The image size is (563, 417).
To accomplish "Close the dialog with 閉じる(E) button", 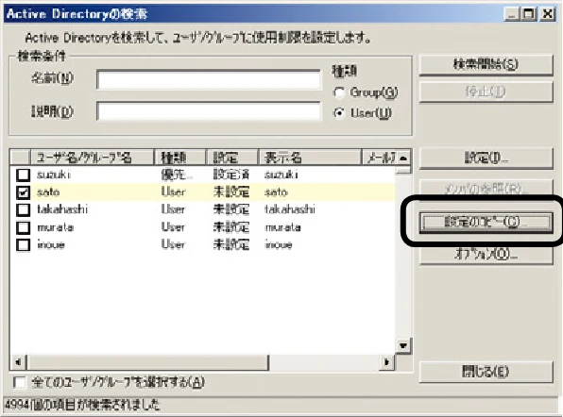I will [x=486, y=372].
